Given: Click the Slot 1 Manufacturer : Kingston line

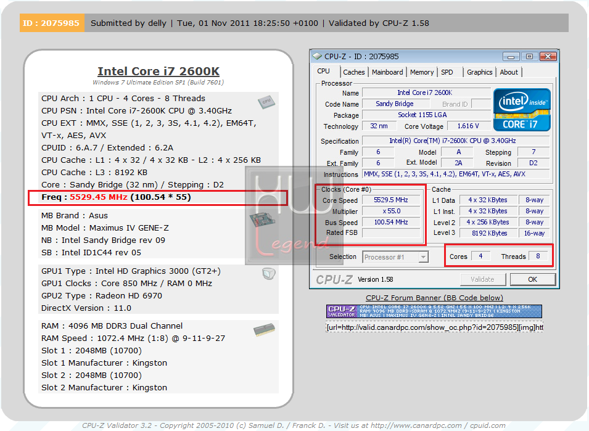Looking at the screenshot, I should [x=104, y=363].
